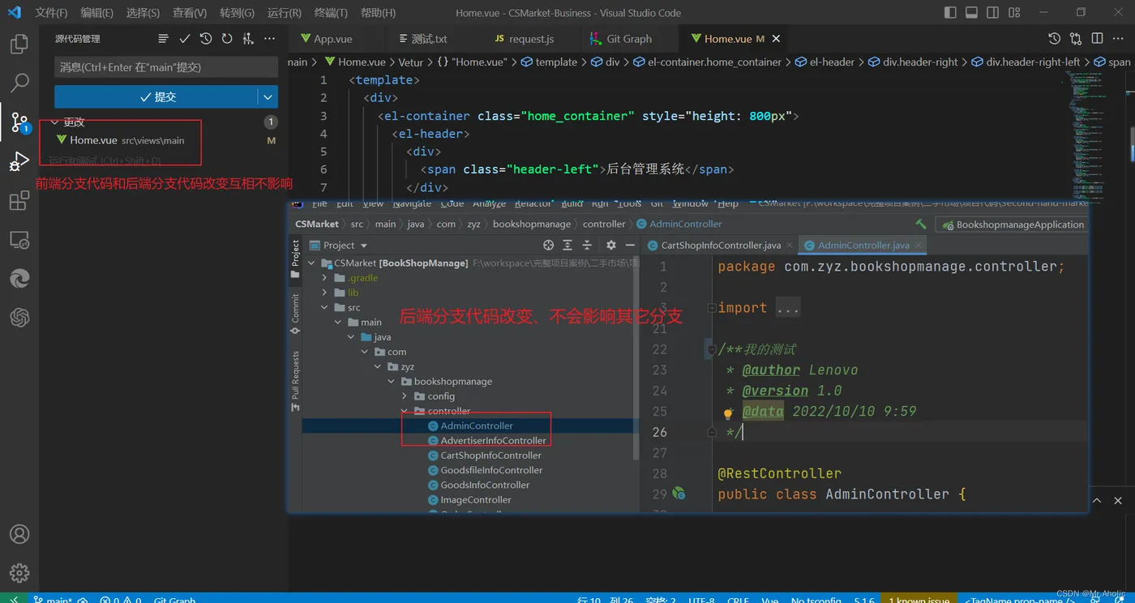Screen dimensions: 1135x603
Task: Open the IntelliJ Pull Requests side tab
Action: (295, 380)
